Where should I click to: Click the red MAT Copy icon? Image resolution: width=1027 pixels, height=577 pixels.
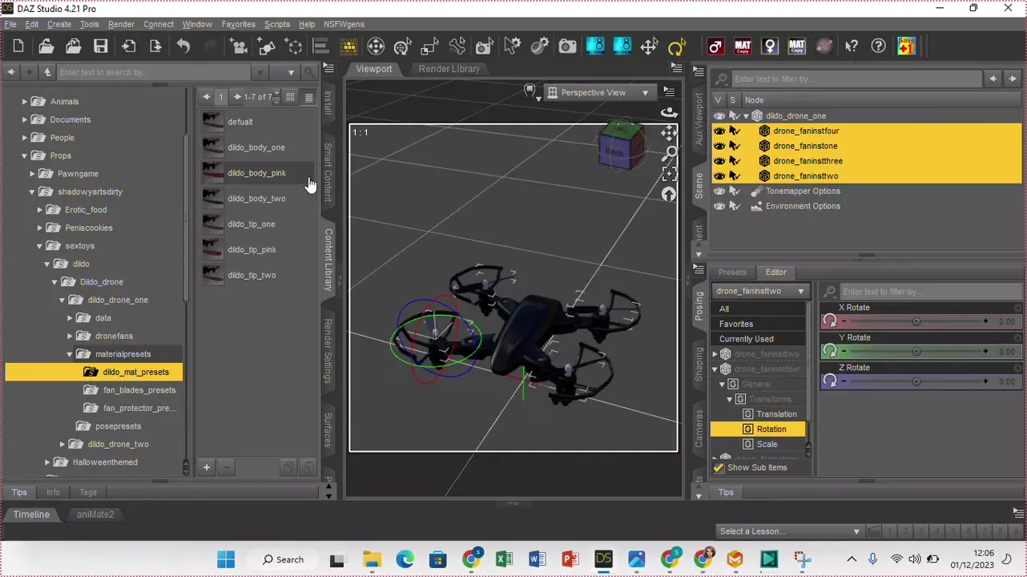pos(743,46)
